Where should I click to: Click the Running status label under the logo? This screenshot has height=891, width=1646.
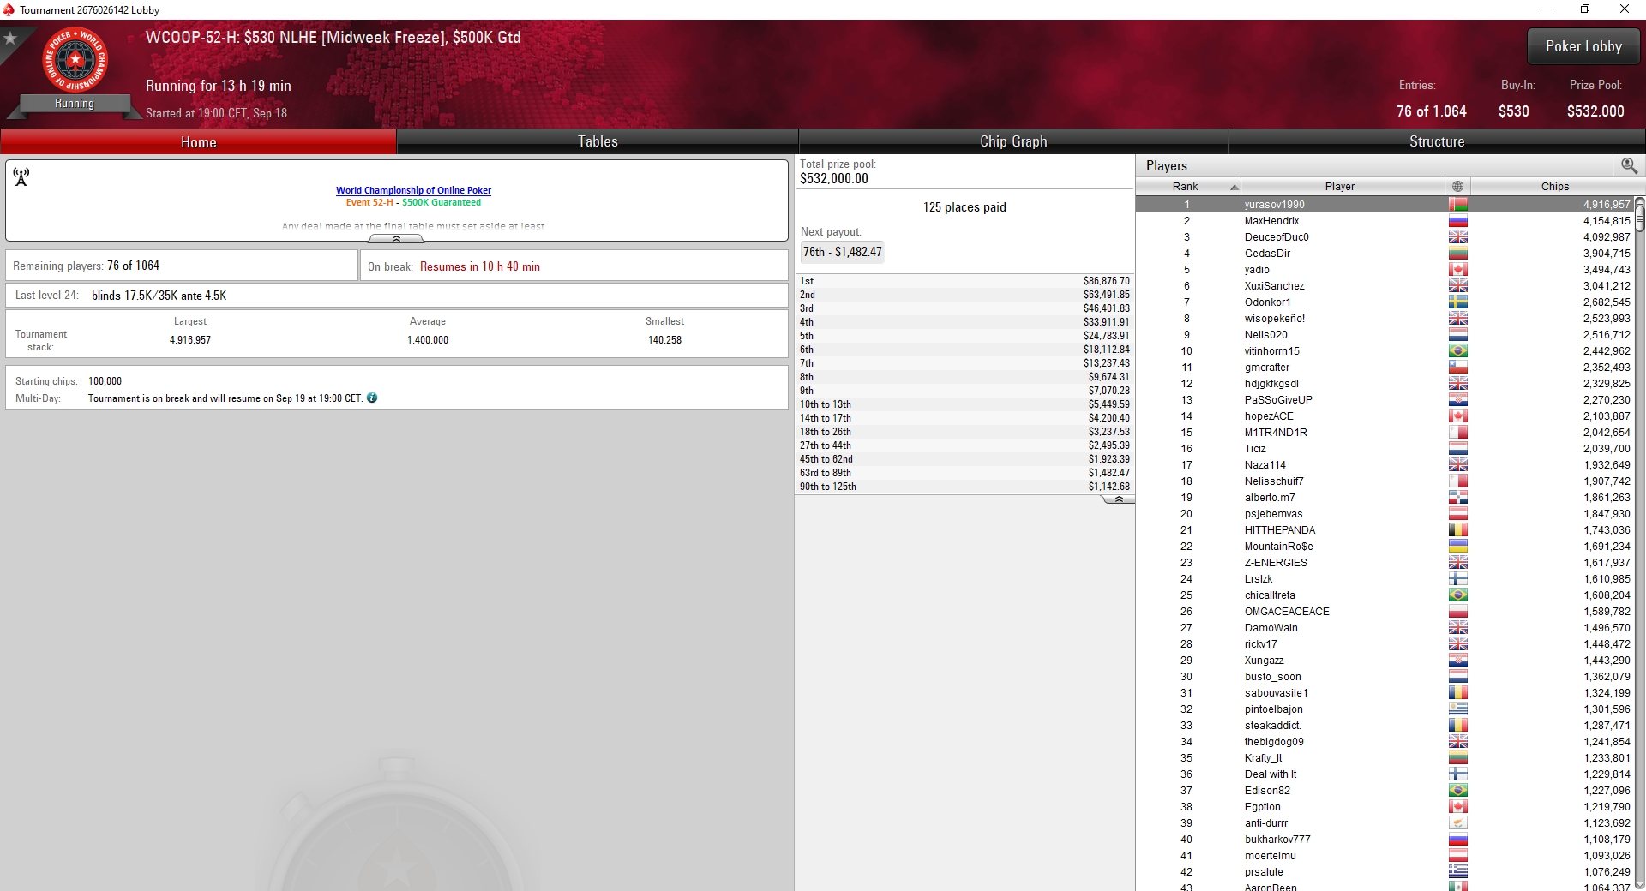click(x=75, y=104)
